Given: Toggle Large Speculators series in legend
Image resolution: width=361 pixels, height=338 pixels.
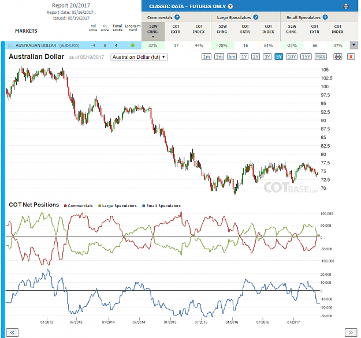Looking at the screenshot, I should tap(117, 206).
